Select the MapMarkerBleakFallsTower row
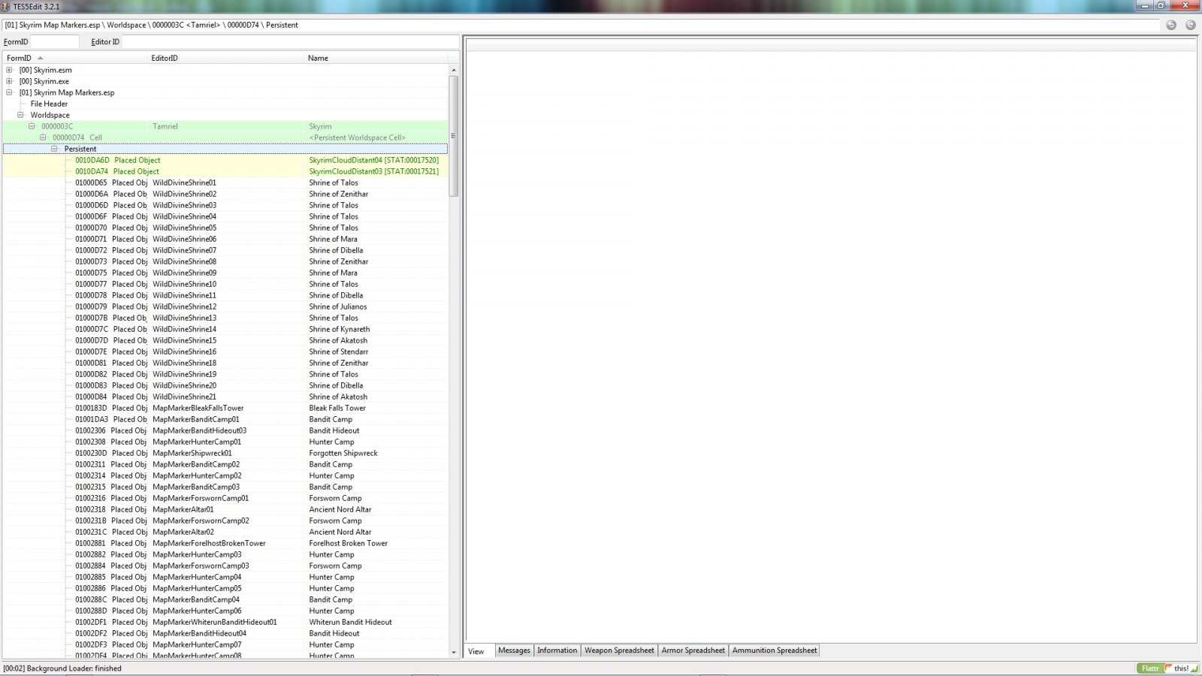The height and width of the screenshot is (676, 1202). tap(225, 408)
